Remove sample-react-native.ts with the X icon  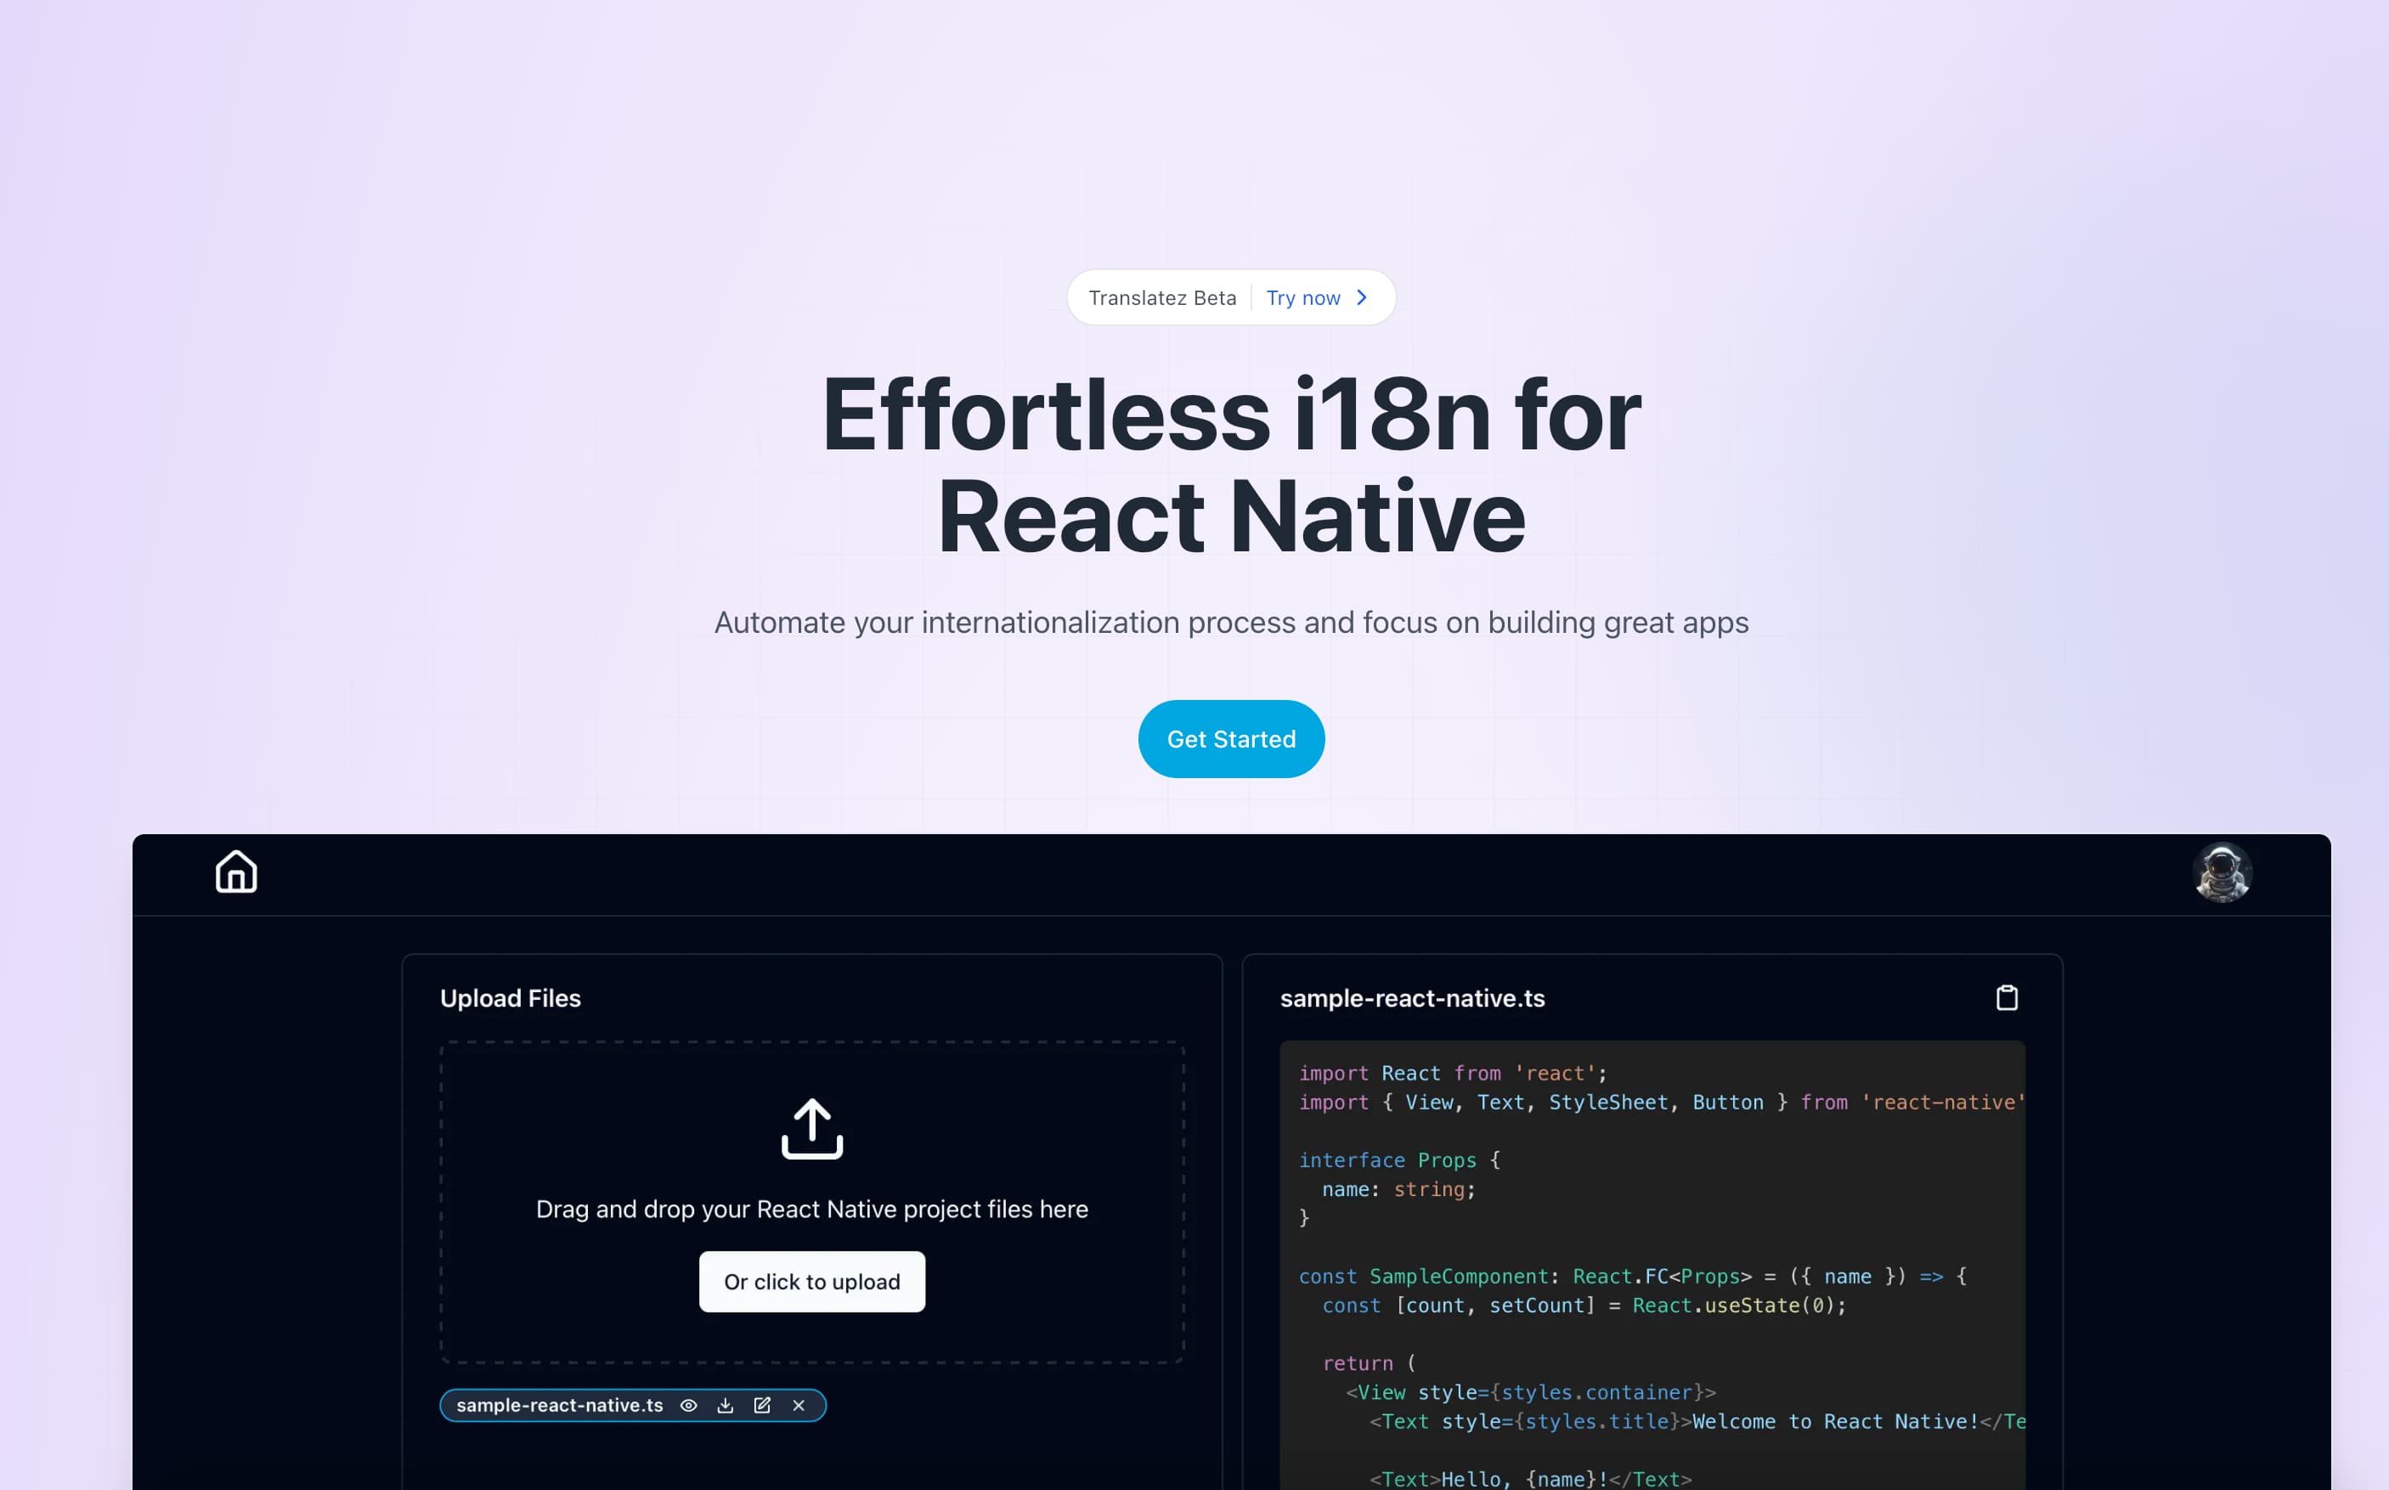coord(799,1405)
